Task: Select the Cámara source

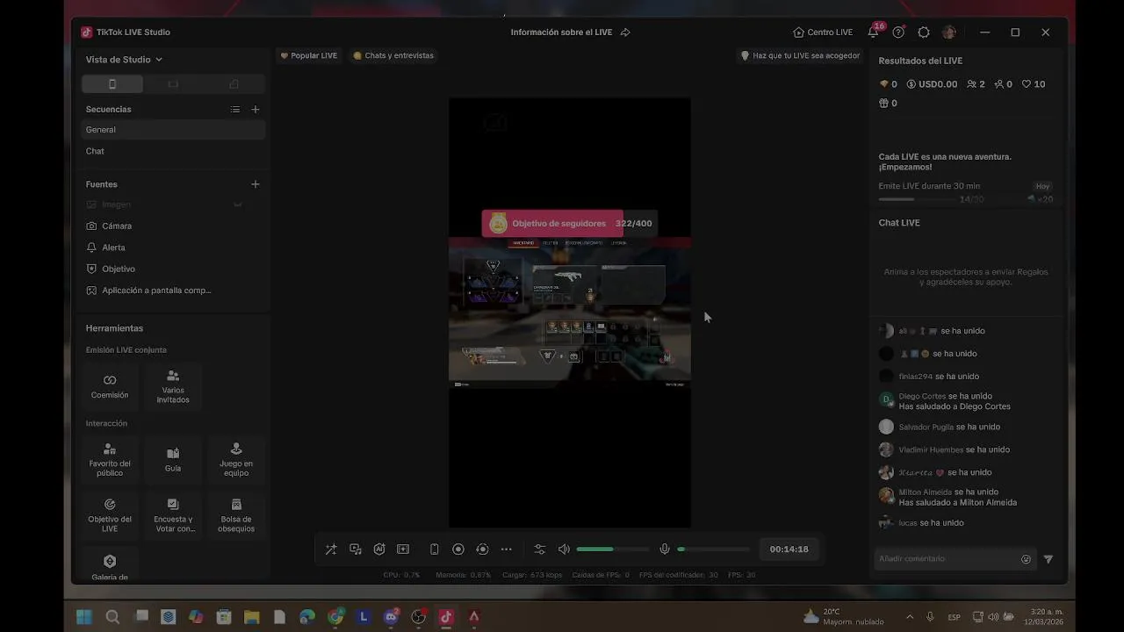Action: pyautogui.click(x=173, y=226)
